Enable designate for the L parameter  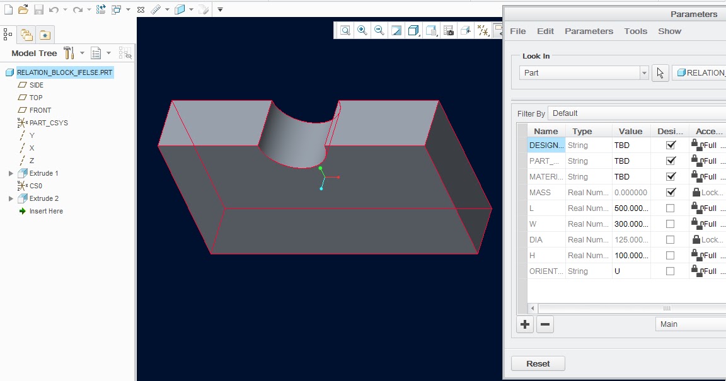pyautogui.click(x=670, y=208)
